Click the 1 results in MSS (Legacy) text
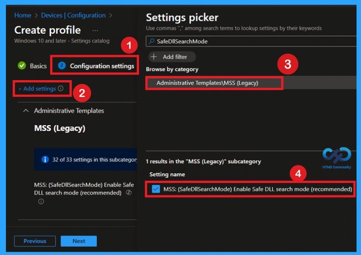Viewport: 361px width, 255px height. click(x=203, y=161)
